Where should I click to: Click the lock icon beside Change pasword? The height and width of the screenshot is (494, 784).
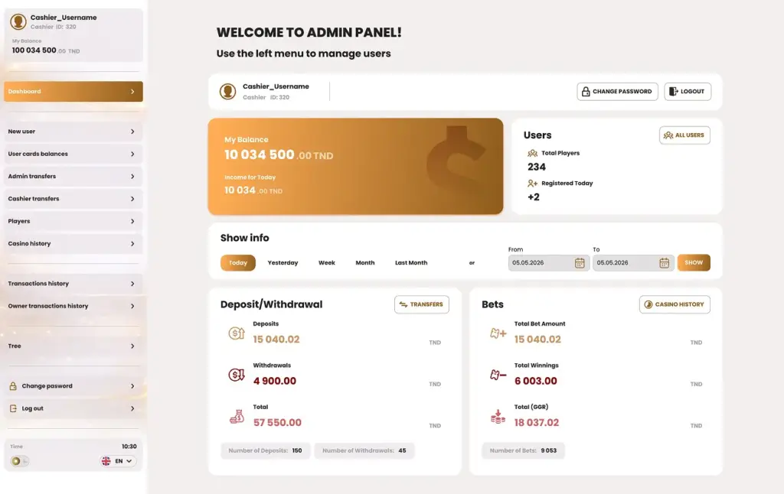[x=13, y=386]
